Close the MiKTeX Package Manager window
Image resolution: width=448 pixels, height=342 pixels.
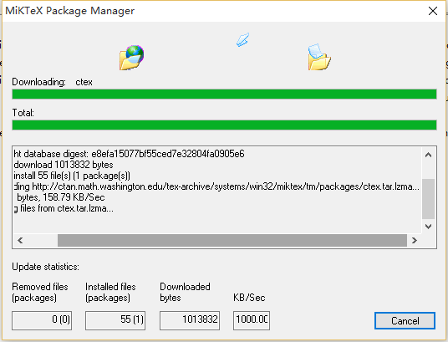[x=433, y=11]
